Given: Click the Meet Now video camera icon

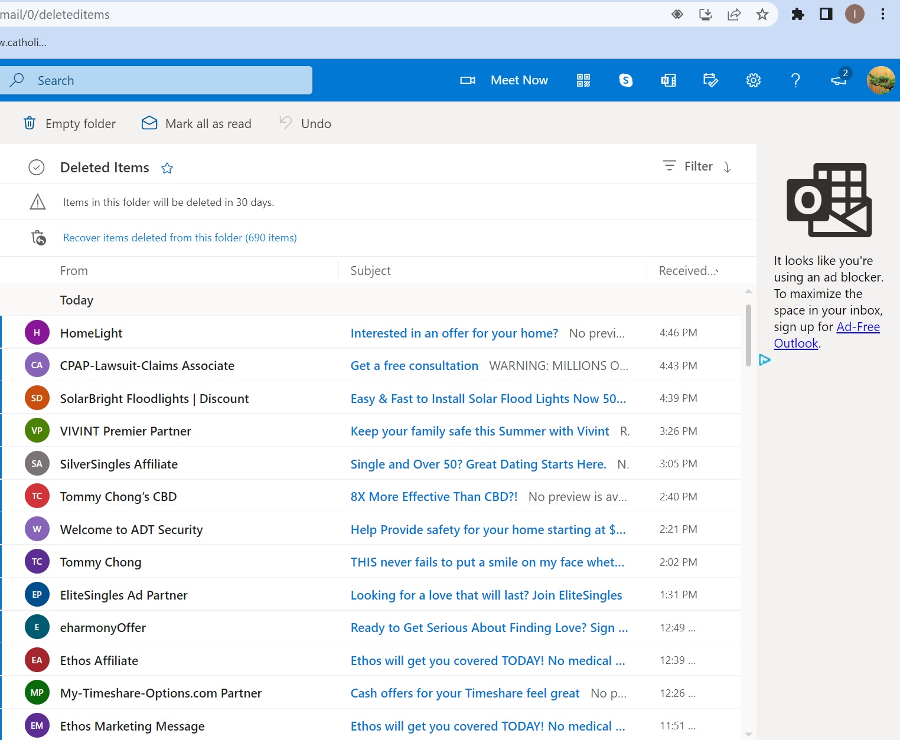Looking at the screenshot, I should pyautogui.click(x=468, y=80).
